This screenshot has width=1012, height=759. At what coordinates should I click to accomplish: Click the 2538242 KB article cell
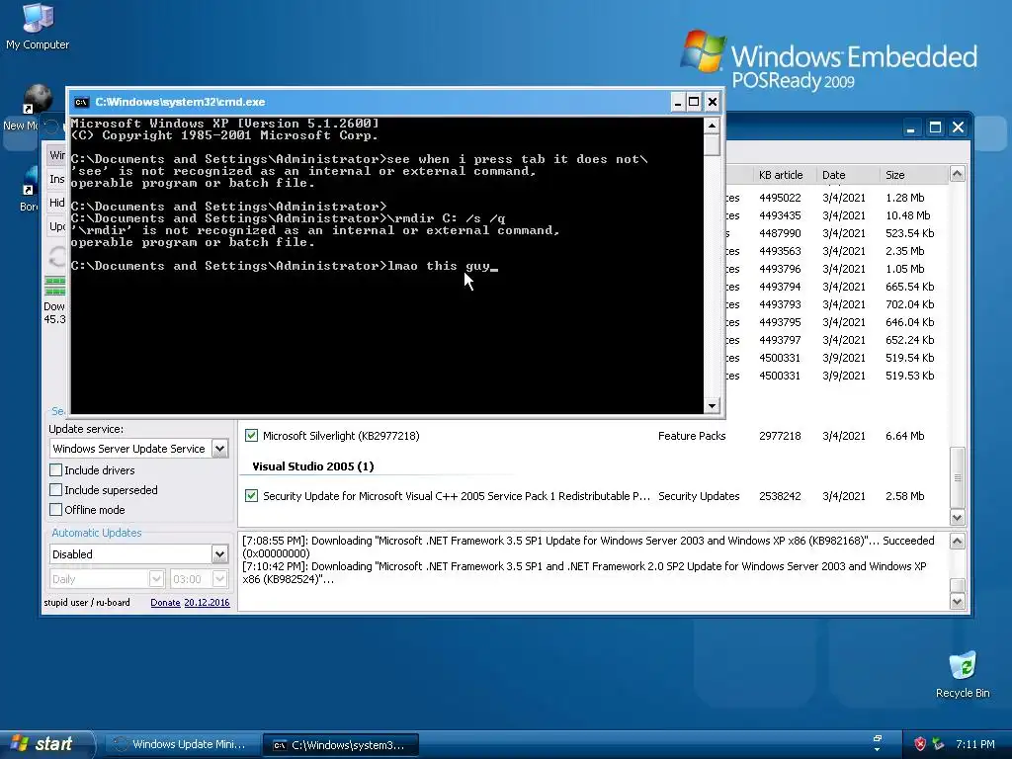[780, 496]
